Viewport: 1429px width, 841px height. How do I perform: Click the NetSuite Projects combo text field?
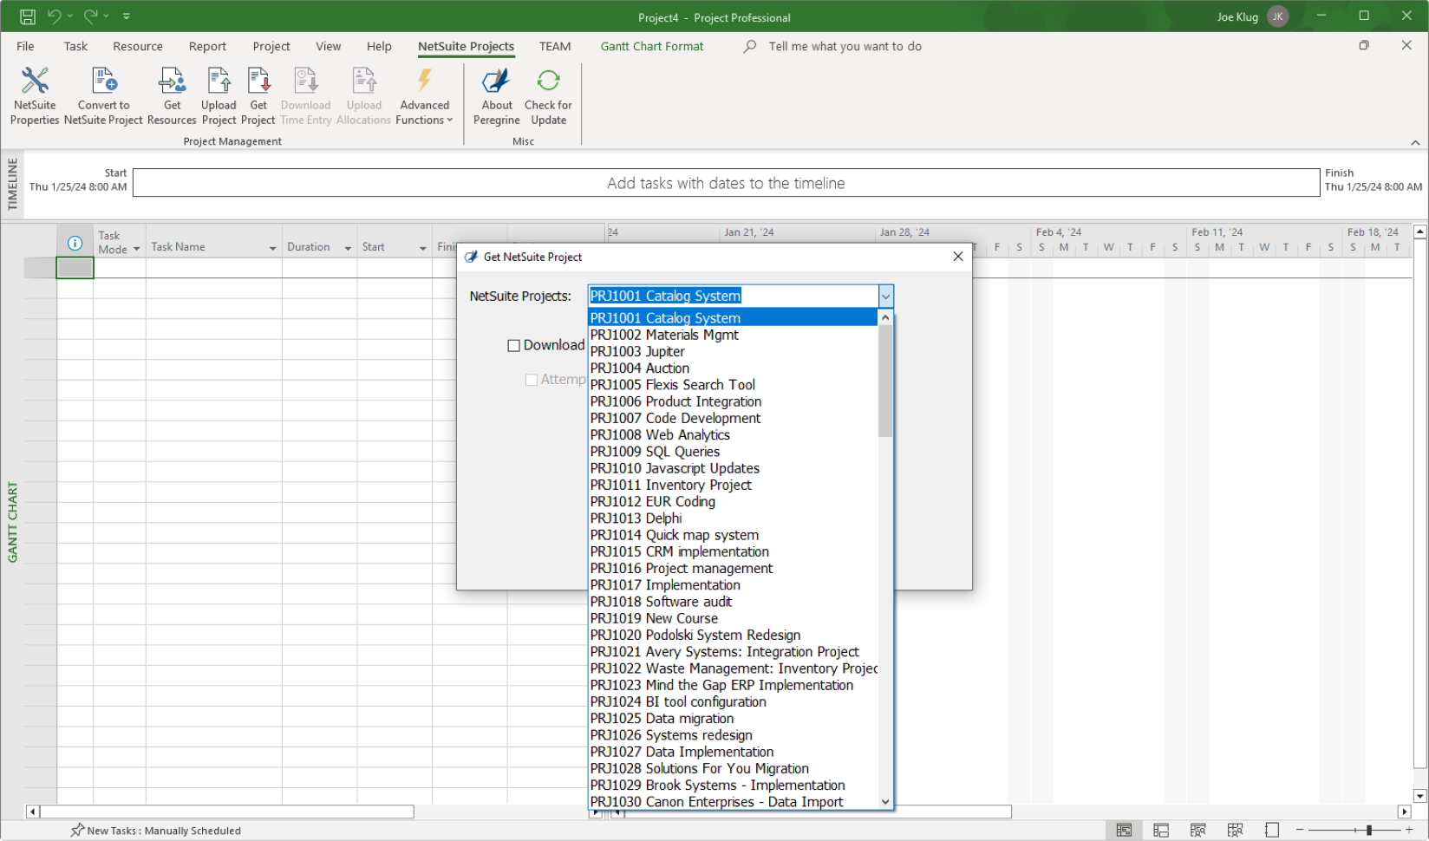coord(733,297)
